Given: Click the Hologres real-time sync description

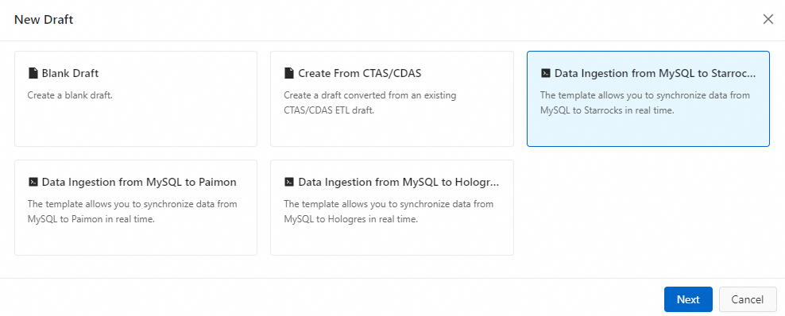Looking at the screenshot, I should (389, 211).
